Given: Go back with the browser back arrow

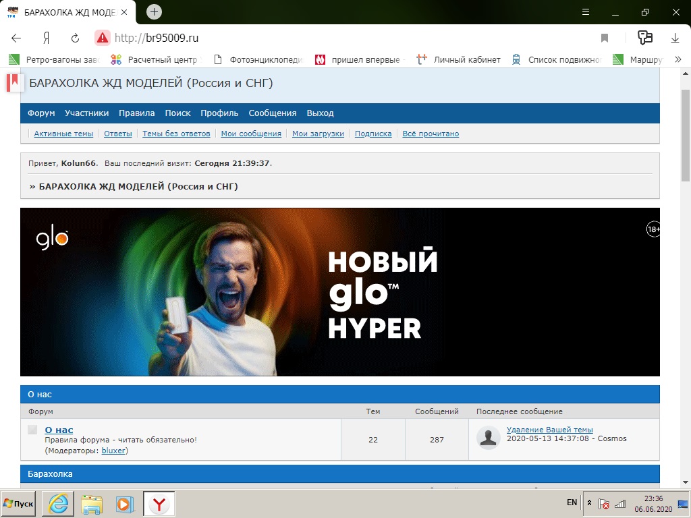Looking at the screenshot, I should click(16, 38).
